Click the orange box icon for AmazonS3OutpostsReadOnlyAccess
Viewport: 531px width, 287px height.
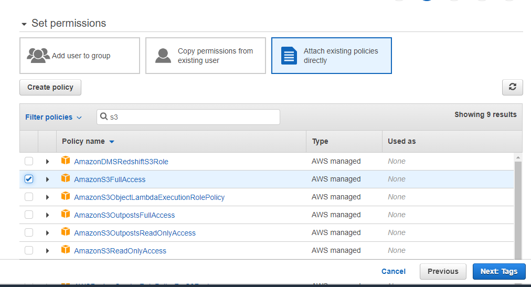pos(66,232)
